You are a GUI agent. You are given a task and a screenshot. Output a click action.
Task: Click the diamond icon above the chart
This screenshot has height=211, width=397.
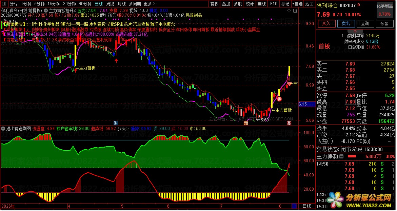point(289,11)
